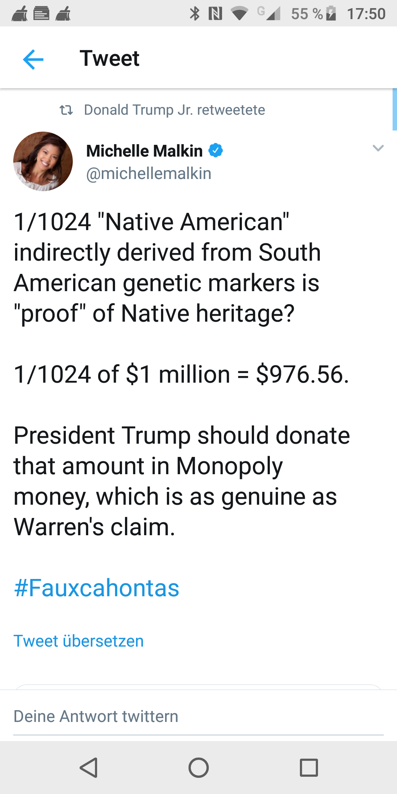Tap the Bluetooth status bar icon
Viewport: 397px width, 794px height.
(194, 14)
